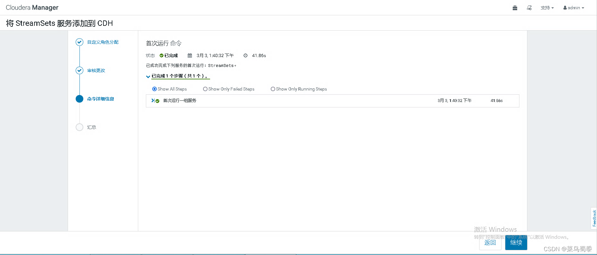
Task: Select Show Only Failed Steps radio button
Action: tap(205, 89)
